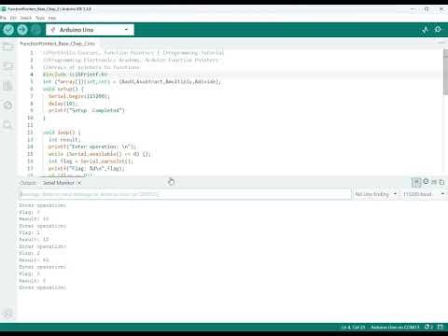
Task: Open the Debug panel in sidebar
Action: (x=7, y=105)
